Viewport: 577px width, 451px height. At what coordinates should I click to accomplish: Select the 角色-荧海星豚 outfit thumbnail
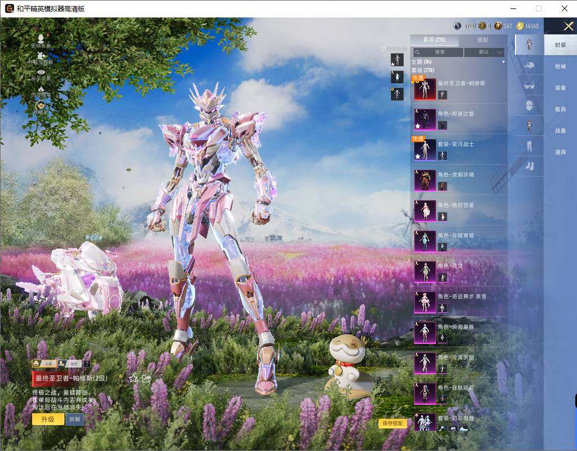pyautogui.click(x=425, y=333)
